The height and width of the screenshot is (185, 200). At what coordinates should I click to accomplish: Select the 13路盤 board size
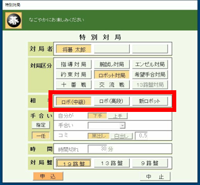click(x=112, y=163)
